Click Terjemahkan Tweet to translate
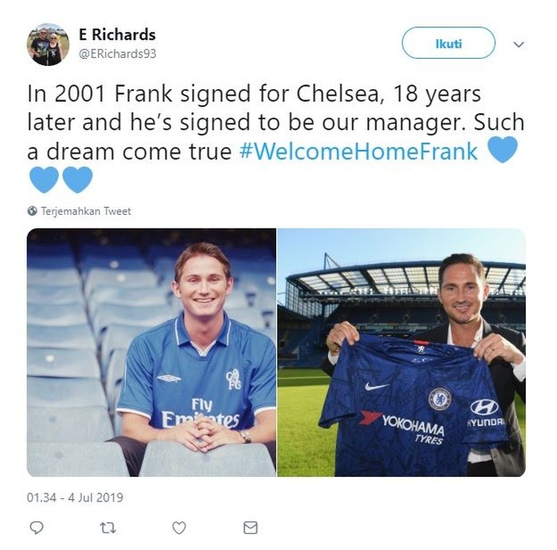Viewport: 557px width, 550px height. (x=86, y=211)
